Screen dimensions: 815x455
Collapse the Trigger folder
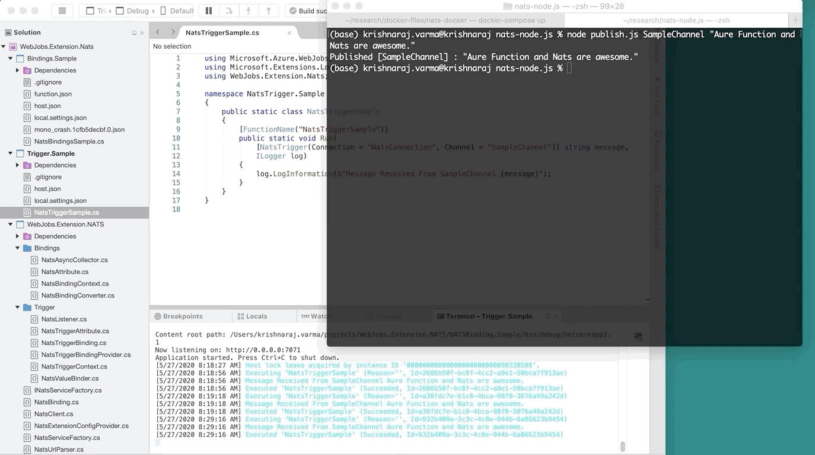pos(18,307)
